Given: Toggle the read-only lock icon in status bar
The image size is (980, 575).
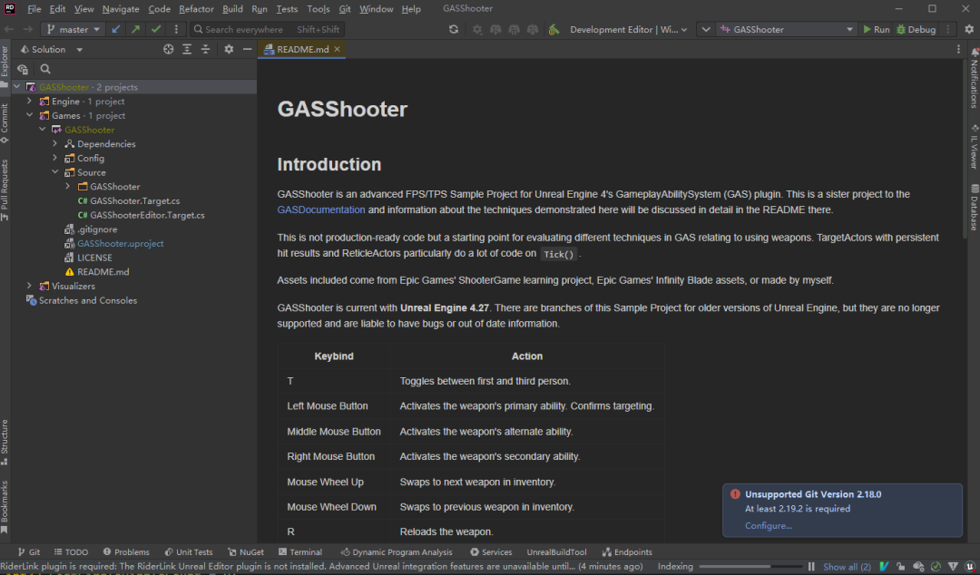Looking at the screenshot, I should point(901,567).
